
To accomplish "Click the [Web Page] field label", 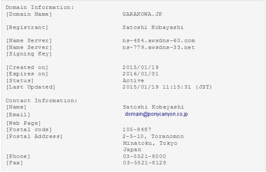I will click(x=23, y=123).
